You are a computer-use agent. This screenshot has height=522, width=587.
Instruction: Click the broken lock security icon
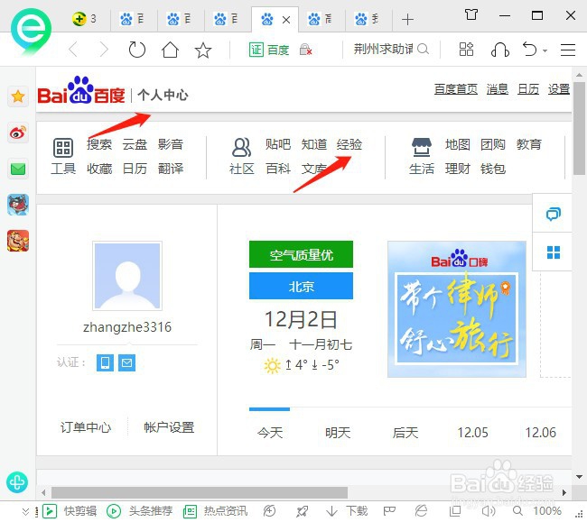(x=305, y=49)
